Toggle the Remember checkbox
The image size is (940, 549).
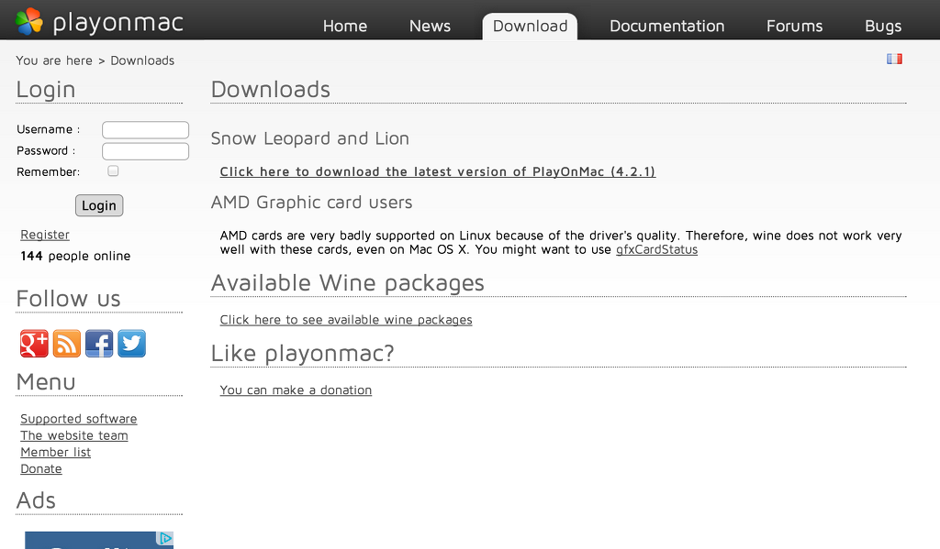(x=113, y=171)
